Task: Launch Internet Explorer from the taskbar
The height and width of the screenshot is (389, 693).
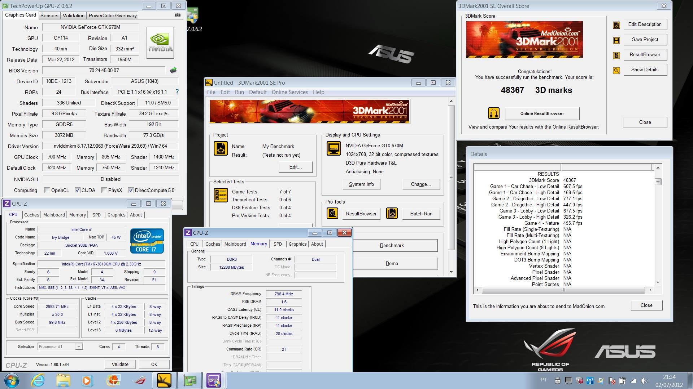Action: (x=38, y=380)
